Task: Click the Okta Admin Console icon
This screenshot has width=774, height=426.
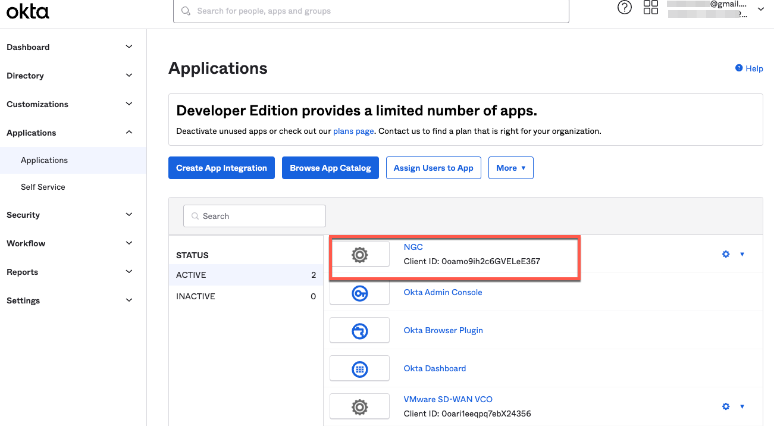Action: tap(359, 293)
